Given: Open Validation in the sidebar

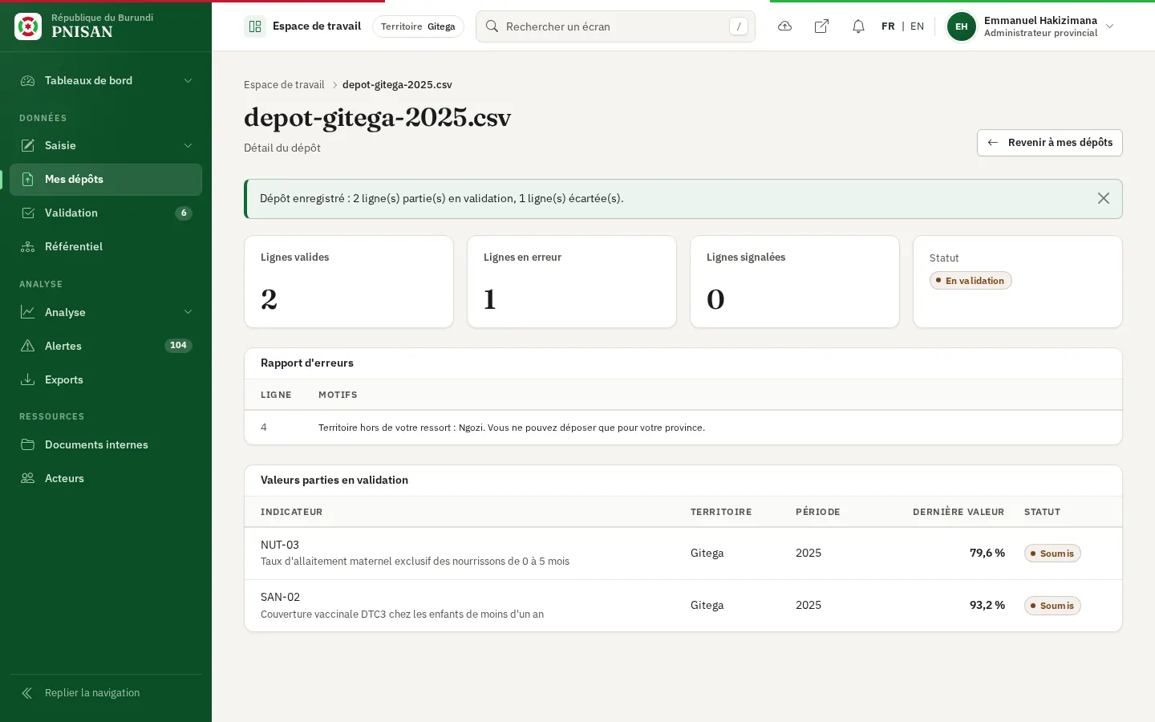Looking at the screenshot, I should point(106,213).
